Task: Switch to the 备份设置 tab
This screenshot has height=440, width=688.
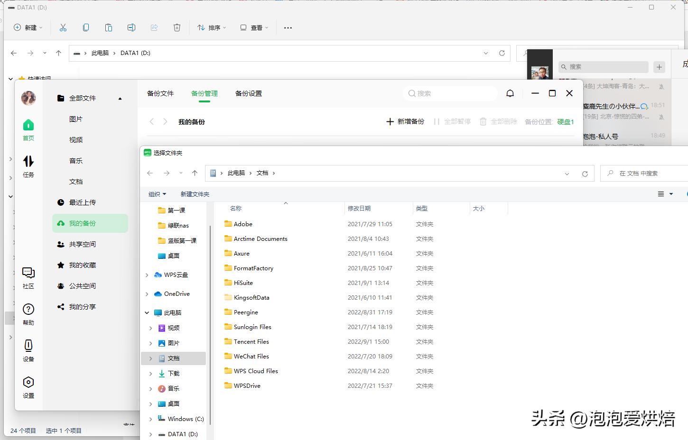Action: coord(248,93)
